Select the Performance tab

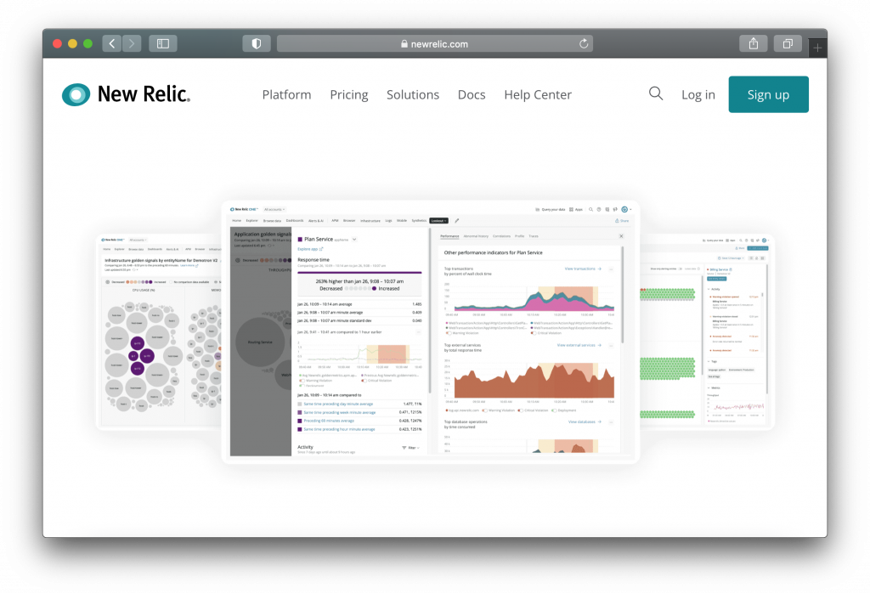[449, 236]
